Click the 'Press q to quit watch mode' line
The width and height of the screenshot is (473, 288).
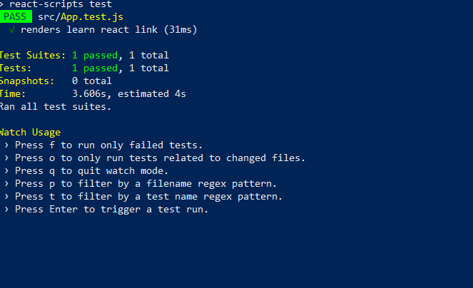(x=91, y=170)
